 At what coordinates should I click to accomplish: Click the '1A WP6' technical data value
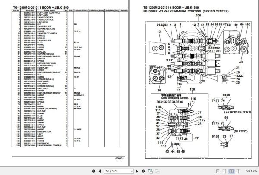[77, 129]
